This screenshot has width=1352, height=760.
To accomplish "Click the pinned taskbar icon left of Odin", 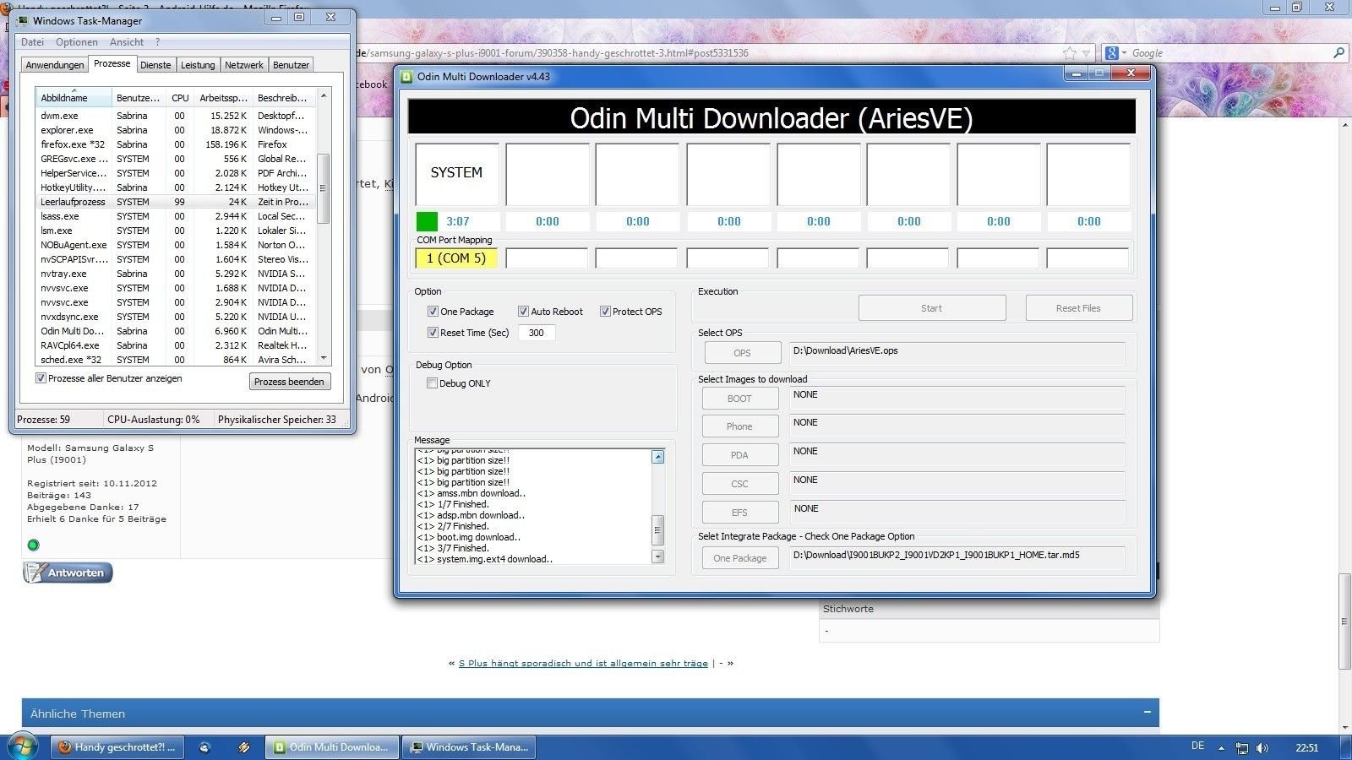I will pos(243,747).
